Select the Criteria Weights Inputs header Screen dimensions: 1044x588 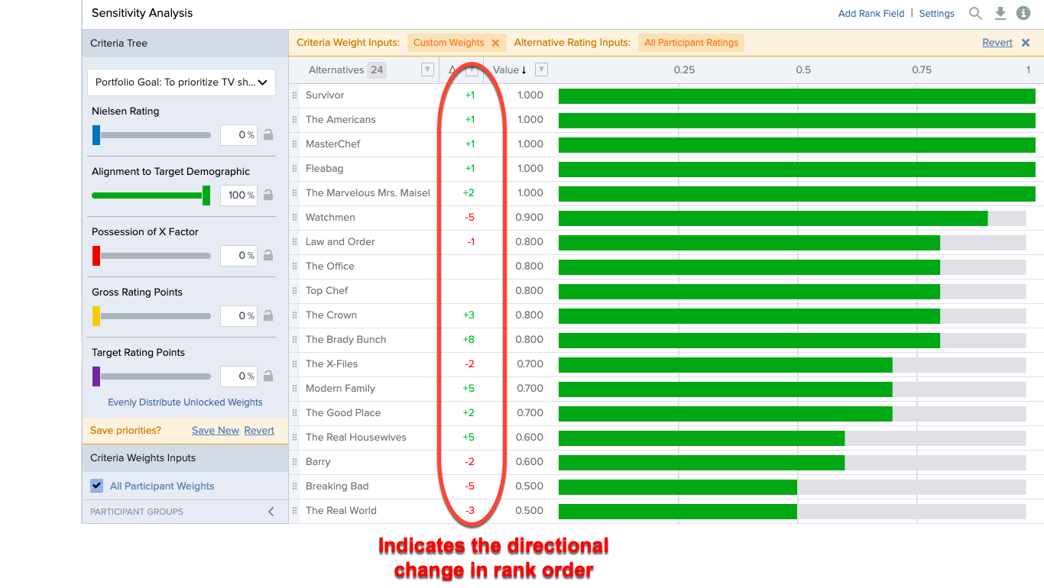click(x=185, y=458)
